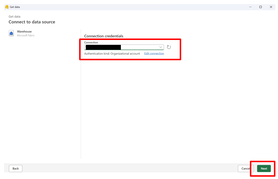Click the Microsoft Fabric subtitle text

click(26, 35)
